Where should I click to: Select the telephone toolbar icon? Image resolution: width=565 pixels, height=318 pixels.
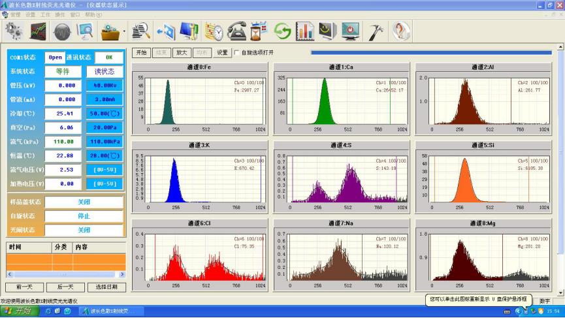pos(236,31)
